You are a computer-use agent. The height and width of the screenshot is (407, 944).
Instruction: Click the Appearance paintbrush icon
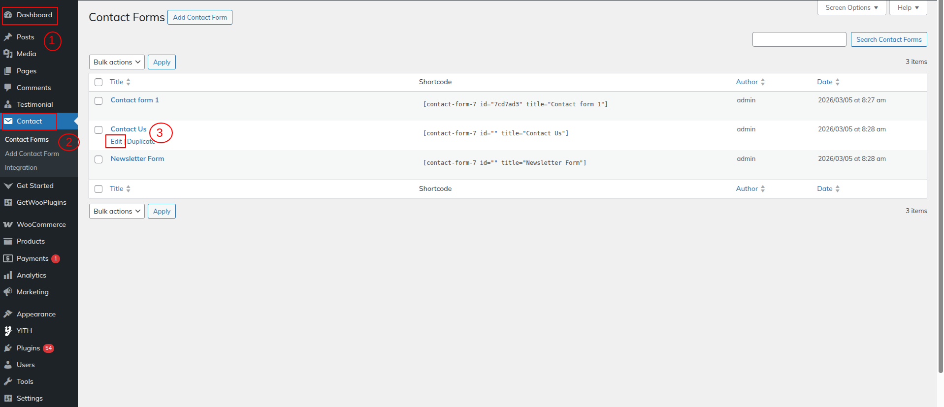point(8,314)
